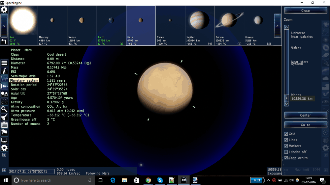Viewport: 330px width, 185px height.
Task: Select the Saturn thumbnail
Action: (x=229, y=26)
